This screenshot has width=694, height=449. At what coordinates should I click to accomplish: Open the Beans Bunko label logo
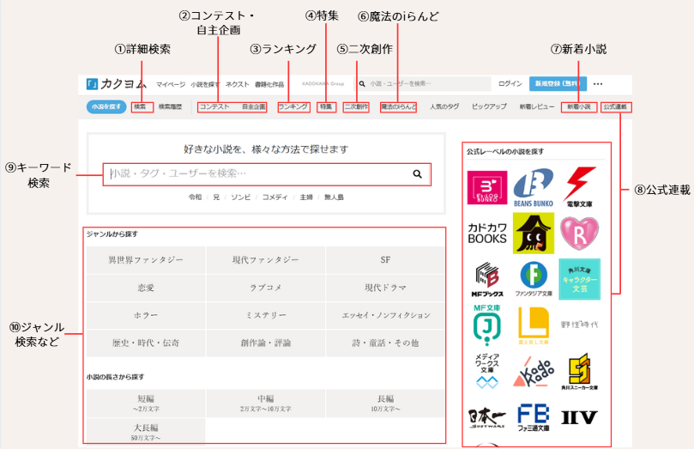[533, 188]
